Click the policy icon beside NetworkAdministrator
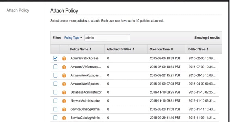This screenshot has width=230, height=122. tap(64, 101)
